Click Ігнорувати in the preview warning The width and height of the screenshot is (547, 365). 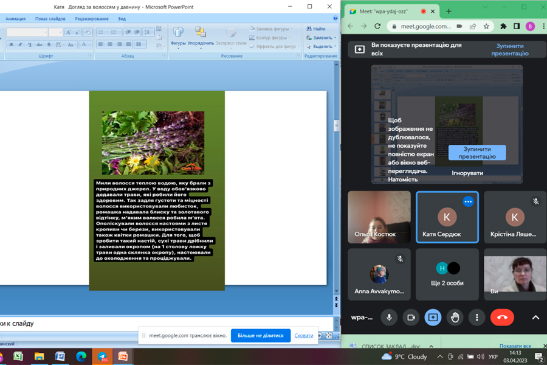[467, 173]
